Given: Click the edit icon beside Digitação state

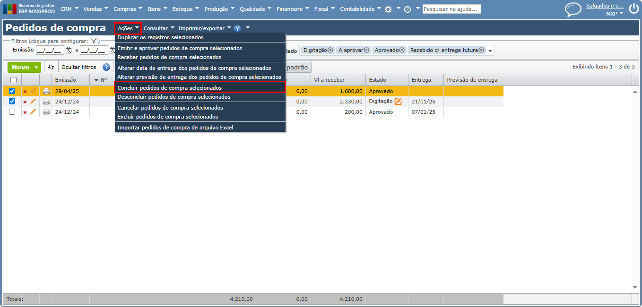Looking at the screenshot, I should pos(398,101).
